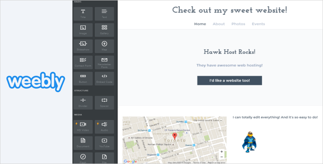Viewport: 323px width, 164px height.
Task: Select the Embed Code element
Action: click(x=104, y=78)
